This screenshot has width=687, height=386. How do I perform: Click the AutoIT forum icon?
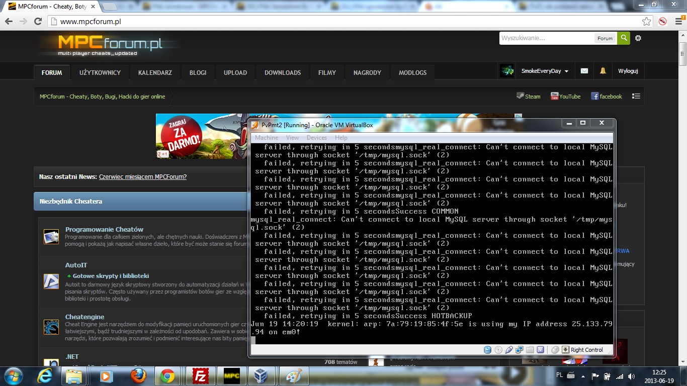coord(51,281)
